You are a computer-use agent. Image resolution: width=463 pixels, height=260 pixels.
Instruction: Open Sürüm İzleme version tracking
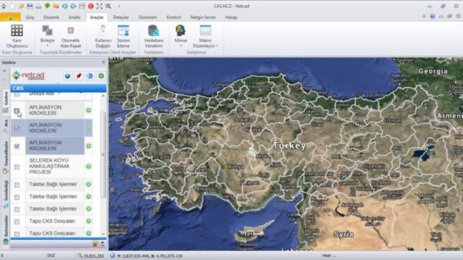[x=123, y=36]
